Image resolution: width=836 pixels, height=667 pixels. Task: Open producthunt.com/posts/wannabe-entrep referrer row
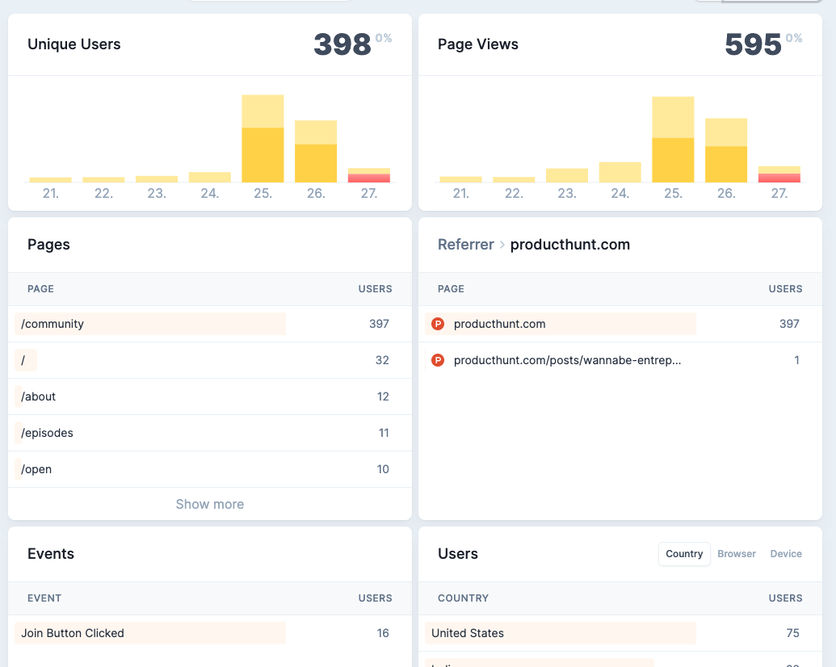pyautogui.click(x=567, y=360)
